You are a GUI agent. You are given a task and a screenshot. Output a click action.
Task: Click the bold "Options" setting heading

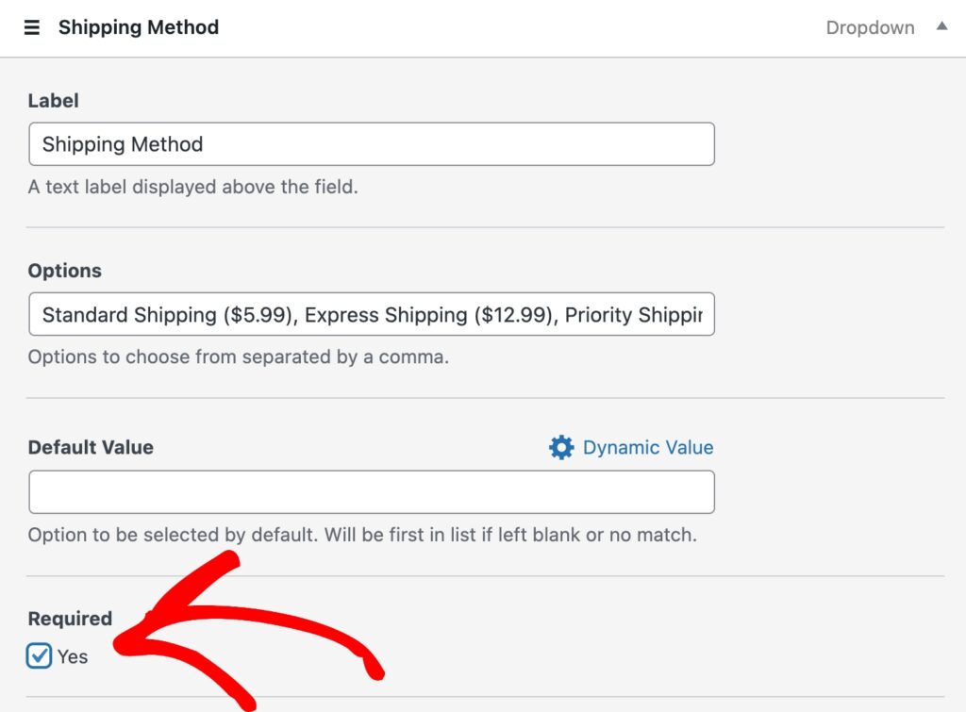click(x=65, y=271)
